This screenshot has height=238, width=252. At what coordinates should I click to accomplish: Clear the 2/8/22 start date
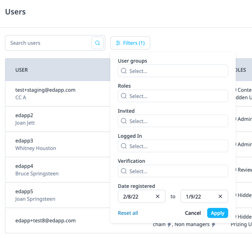(x=157, y=196)
